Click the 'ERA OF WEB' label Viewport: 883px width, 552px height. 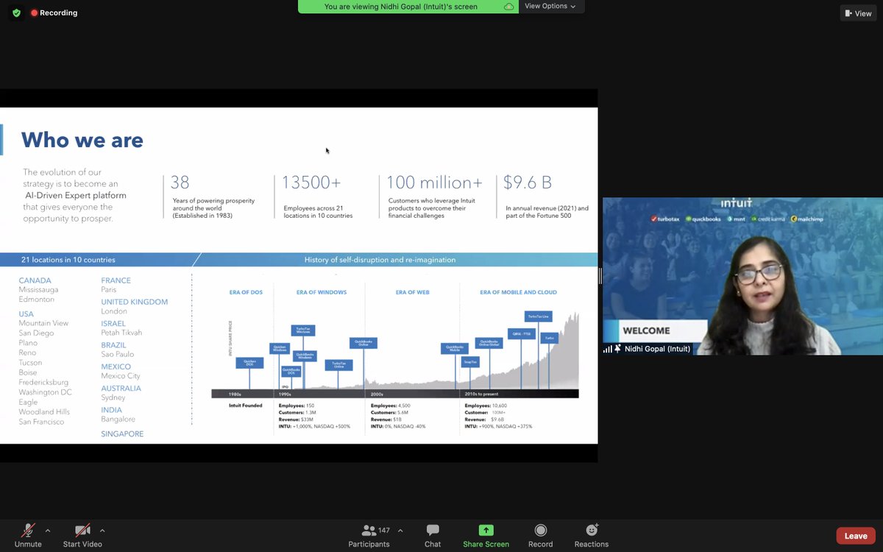[x=412, y=292]
